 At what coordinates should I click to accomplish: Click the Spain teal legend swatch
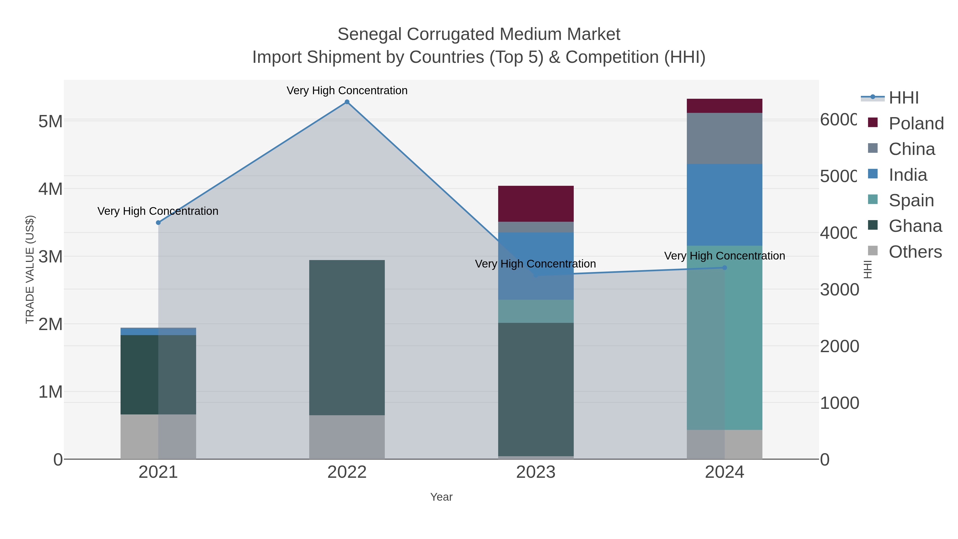(x=873, y=199)
